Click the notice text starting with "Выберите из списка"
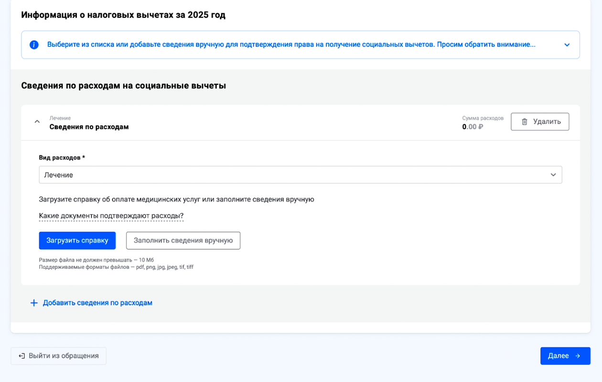The width and height of the screenshot is (602, 382). pos(291,44)
